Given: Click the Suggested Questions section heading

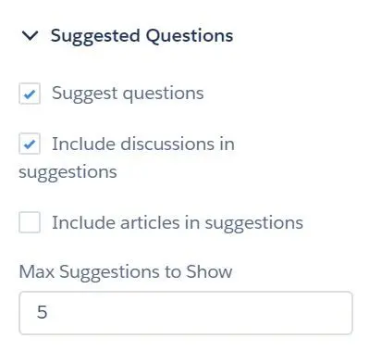Looking at the screenshot, I should 141,36.
